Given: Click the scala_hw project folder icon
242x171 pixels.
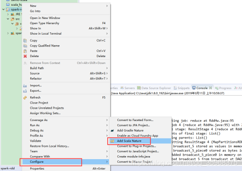Looking at the screenshot, I should click(x=8, y=4).
